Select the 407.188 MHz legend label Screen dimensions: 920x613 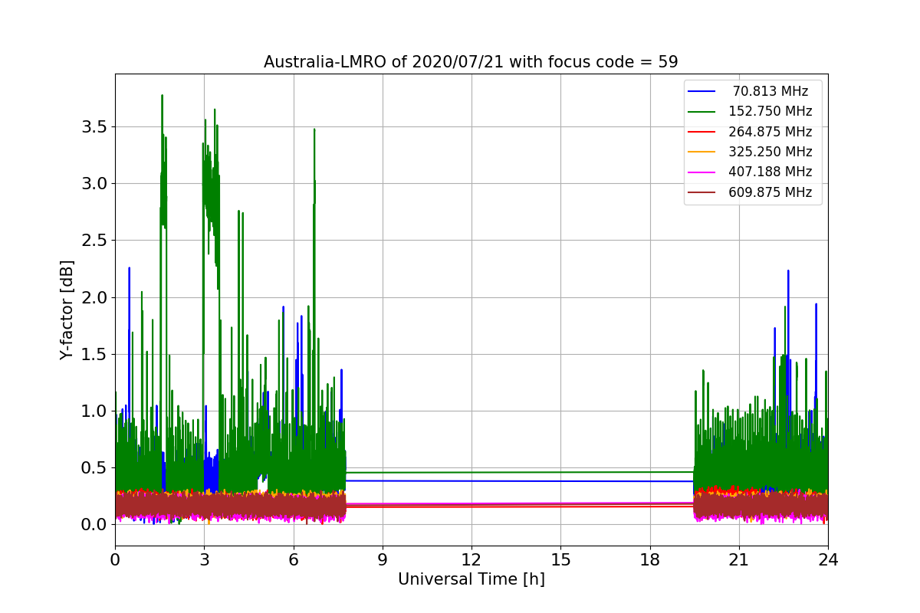770,172
